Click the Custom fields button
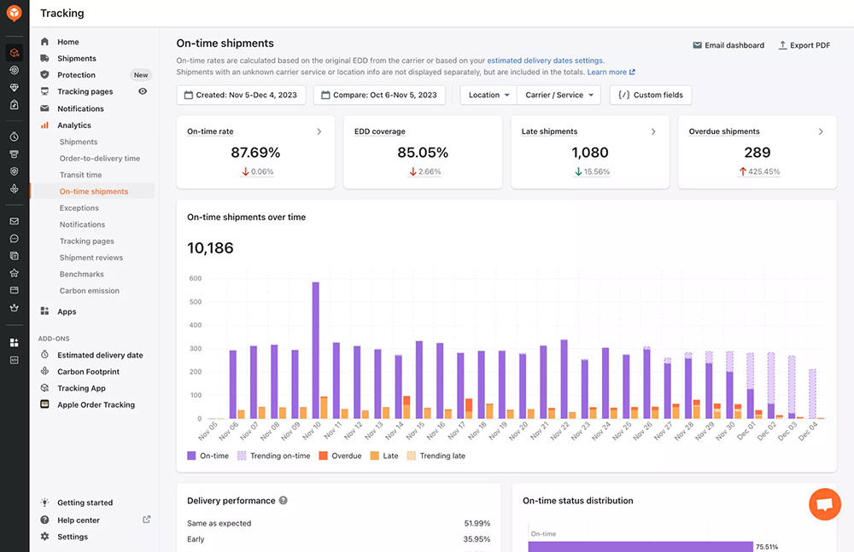Viewport: 854px width, 552px height. point(650,95)
